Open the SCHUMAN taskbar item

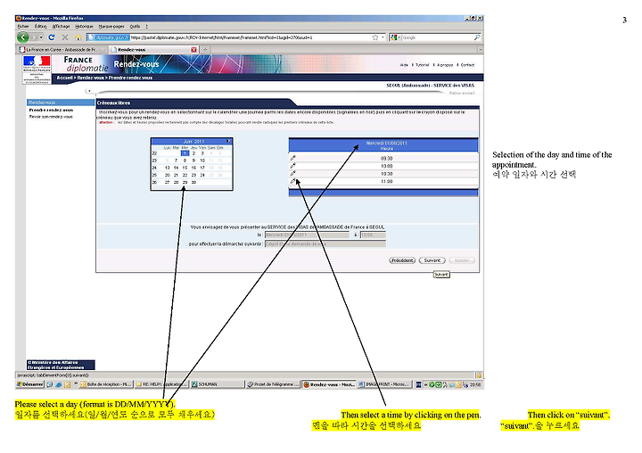[218, 384]
